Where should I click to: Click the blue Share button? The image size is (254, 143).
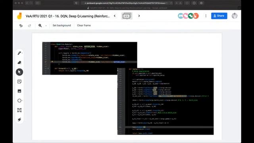click(x=219, y=16)
